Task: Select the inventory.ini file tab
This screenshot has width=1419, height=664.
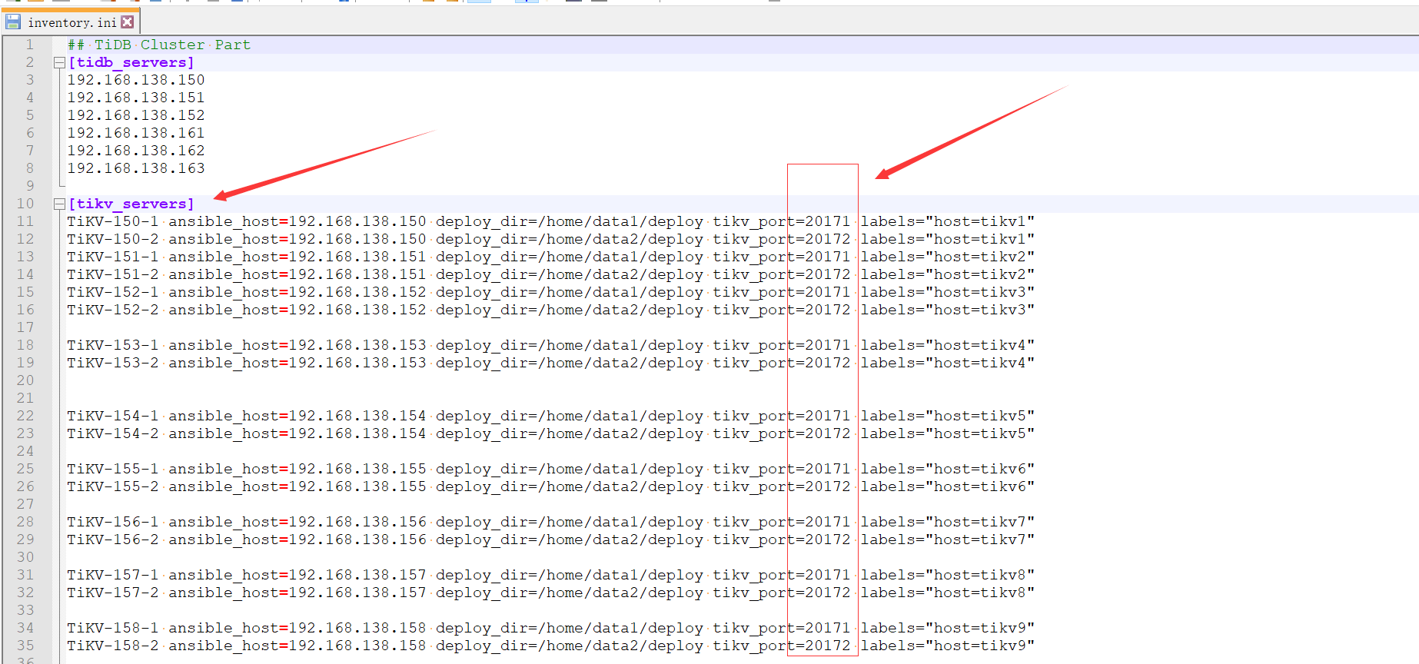Action: coord(71,22)
